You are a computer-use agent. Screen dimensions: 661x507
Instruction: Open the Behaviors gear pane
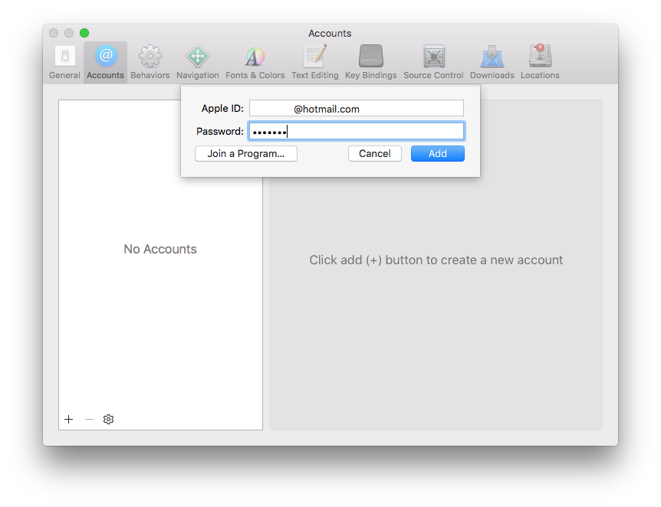[150, 62]
